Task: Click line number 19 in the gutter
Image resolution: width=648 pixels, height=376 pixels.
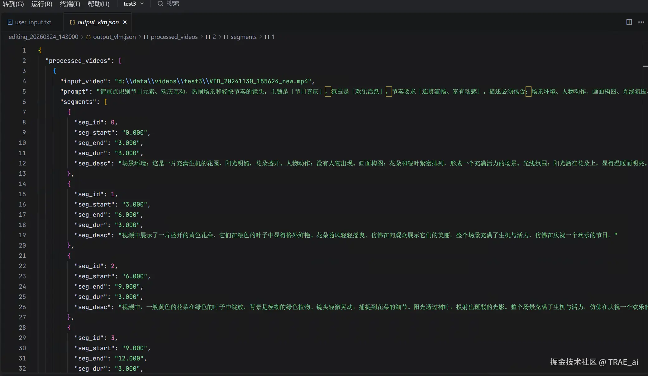Action: pos(22,235)
